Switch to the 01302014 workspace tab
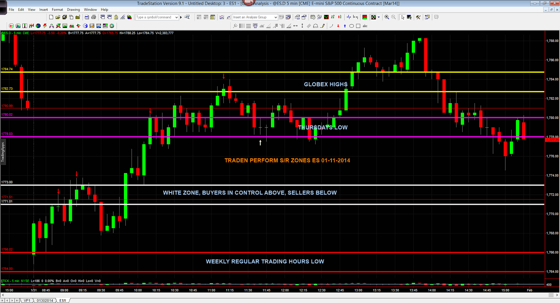Image resolution: width=560 pixels, height=303 pixels. click(x=45, y=301)
